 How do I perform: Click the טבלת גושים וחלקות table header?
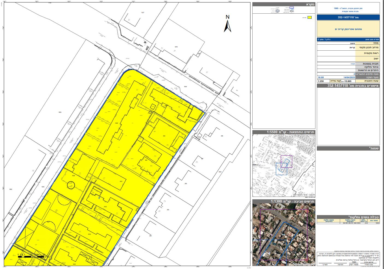tap(348, 217)
